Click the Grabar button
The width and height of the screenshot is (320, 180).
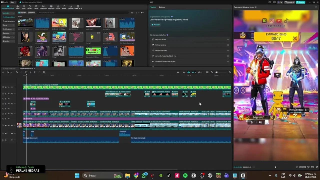(x=31, y=13)
